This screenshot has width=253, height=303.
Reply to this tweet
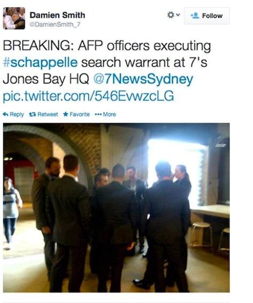tap(13, 115)
